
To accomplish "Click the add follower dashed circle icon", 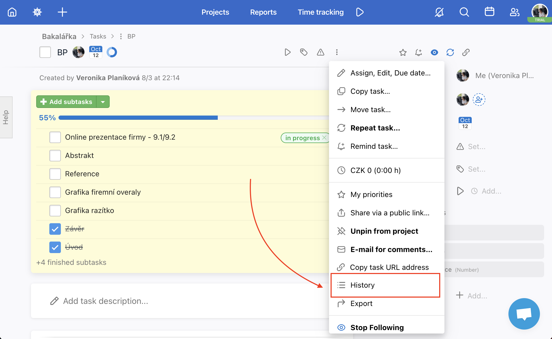I will click(x=479, y=100).
